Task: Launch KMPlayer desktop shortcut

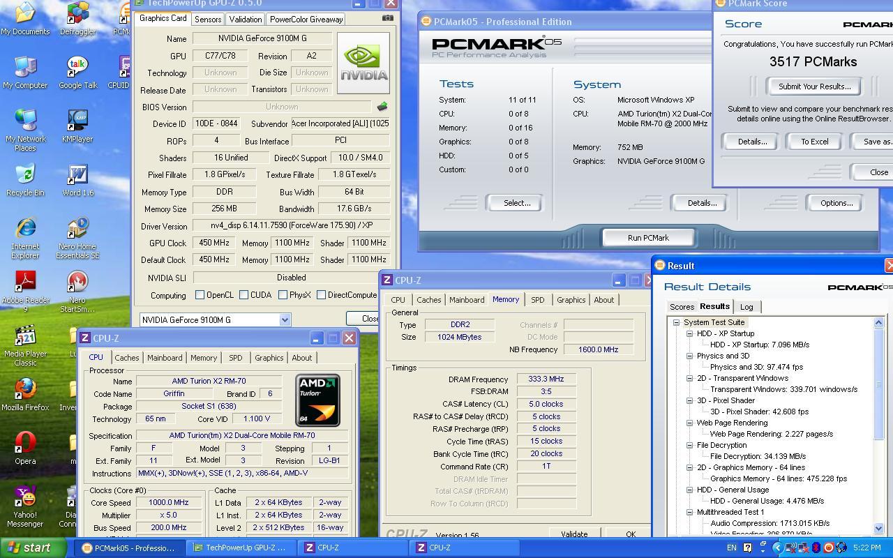Action: (78, 126)
